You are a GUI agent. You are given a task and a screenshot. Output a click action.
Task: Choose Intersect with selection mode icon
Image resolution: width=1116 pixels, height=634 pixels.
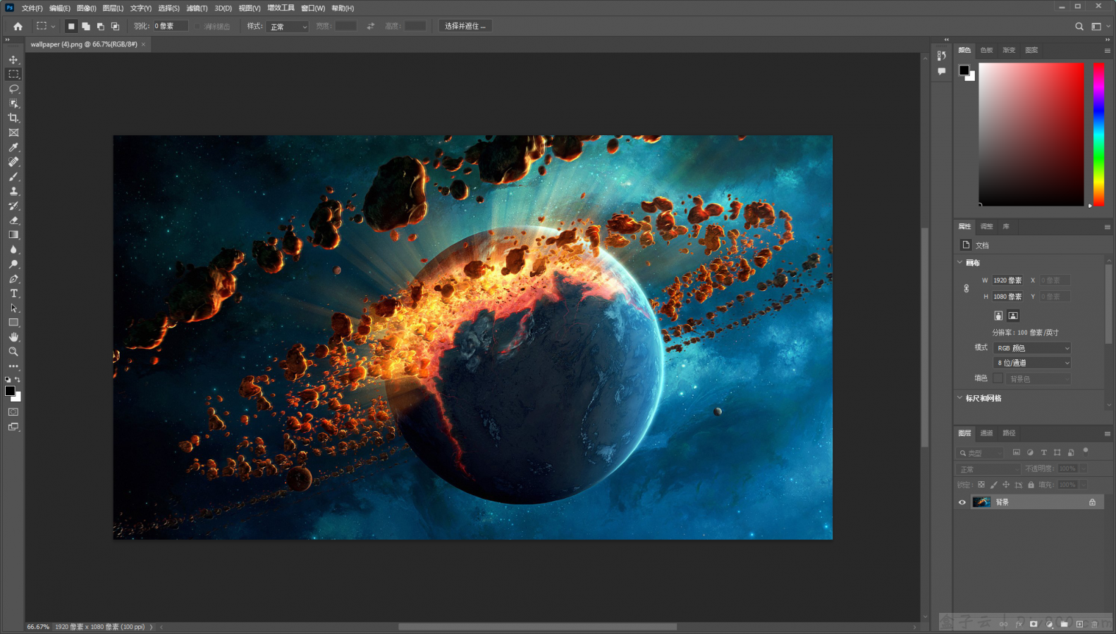(116, 26)
